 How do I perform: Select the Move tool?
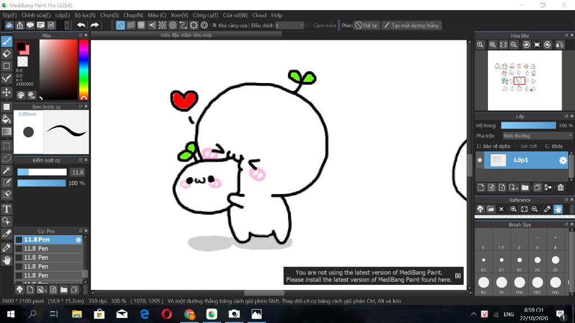coord(7,92)
